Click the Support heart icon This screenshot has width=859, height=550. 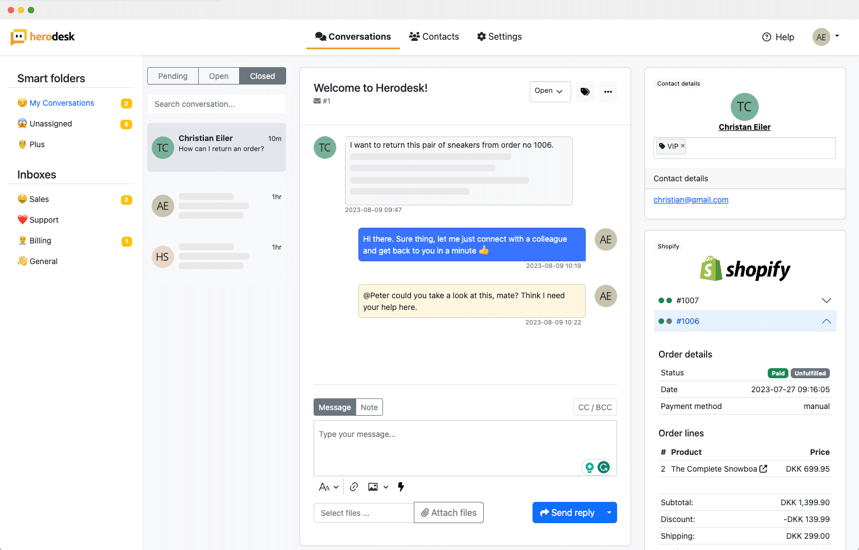click(x=22, y=220)
